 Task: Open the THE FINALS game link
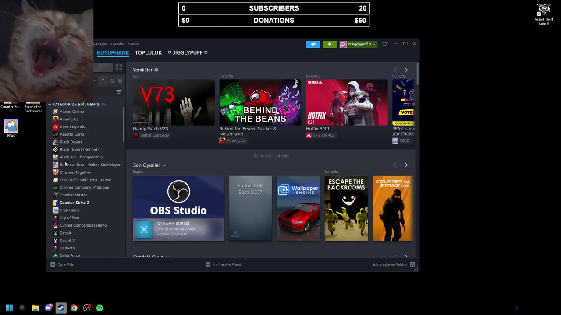[320, 135]
